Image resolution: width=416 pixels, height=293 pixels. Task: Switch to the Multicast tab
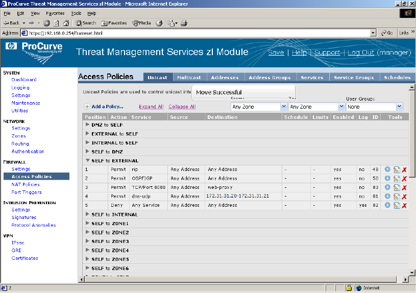189,78
